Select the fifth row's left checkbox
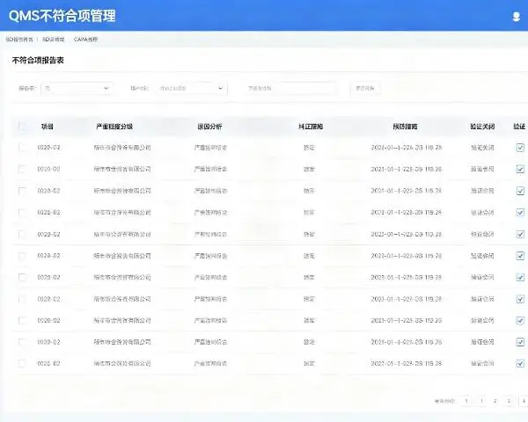Image resolution: width=528 pixels, height=422 pixels. point(22,234)
